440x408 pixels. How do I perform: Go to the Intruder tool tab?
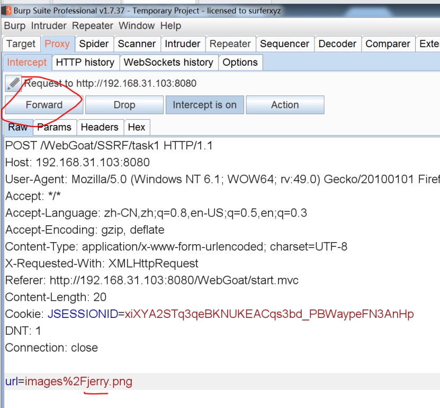[182, 44]
